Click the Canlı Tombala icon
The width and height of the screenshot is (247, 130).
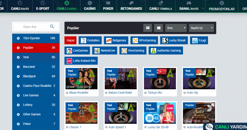161,3
